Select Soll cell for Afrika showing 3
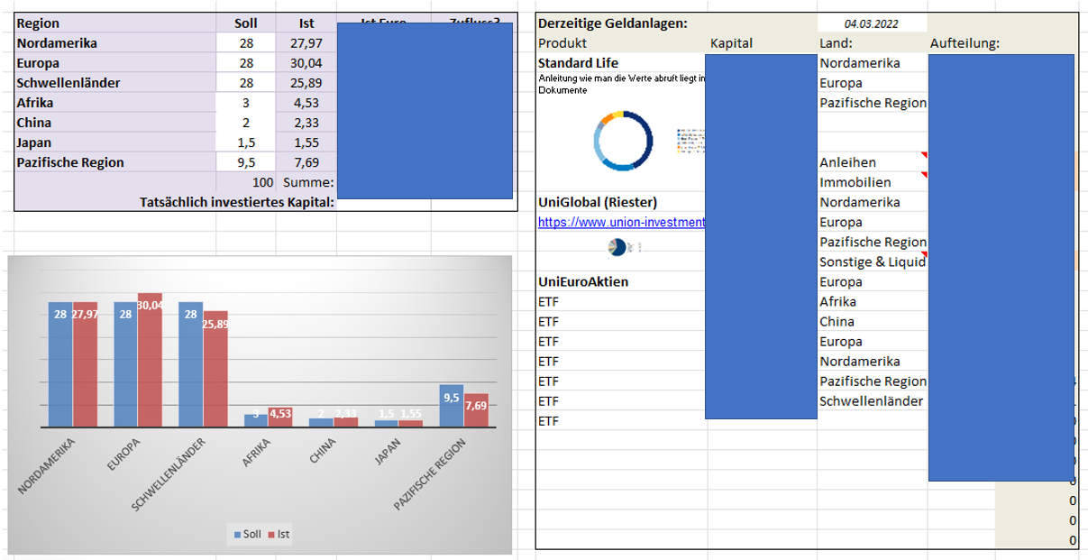 point(245,103)
